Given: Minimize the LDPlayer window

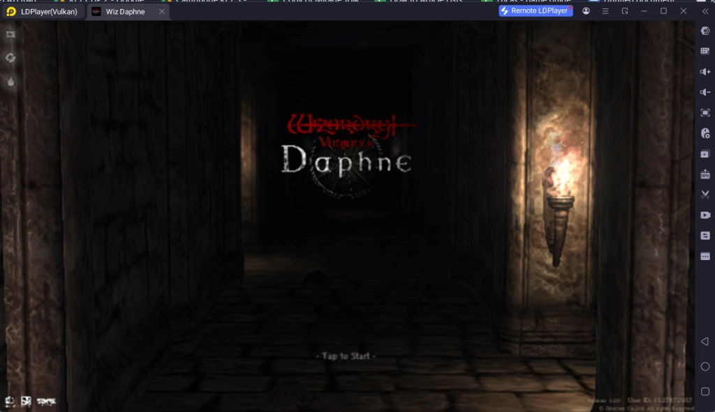Looking at the screenshot, I should [644, 11].
